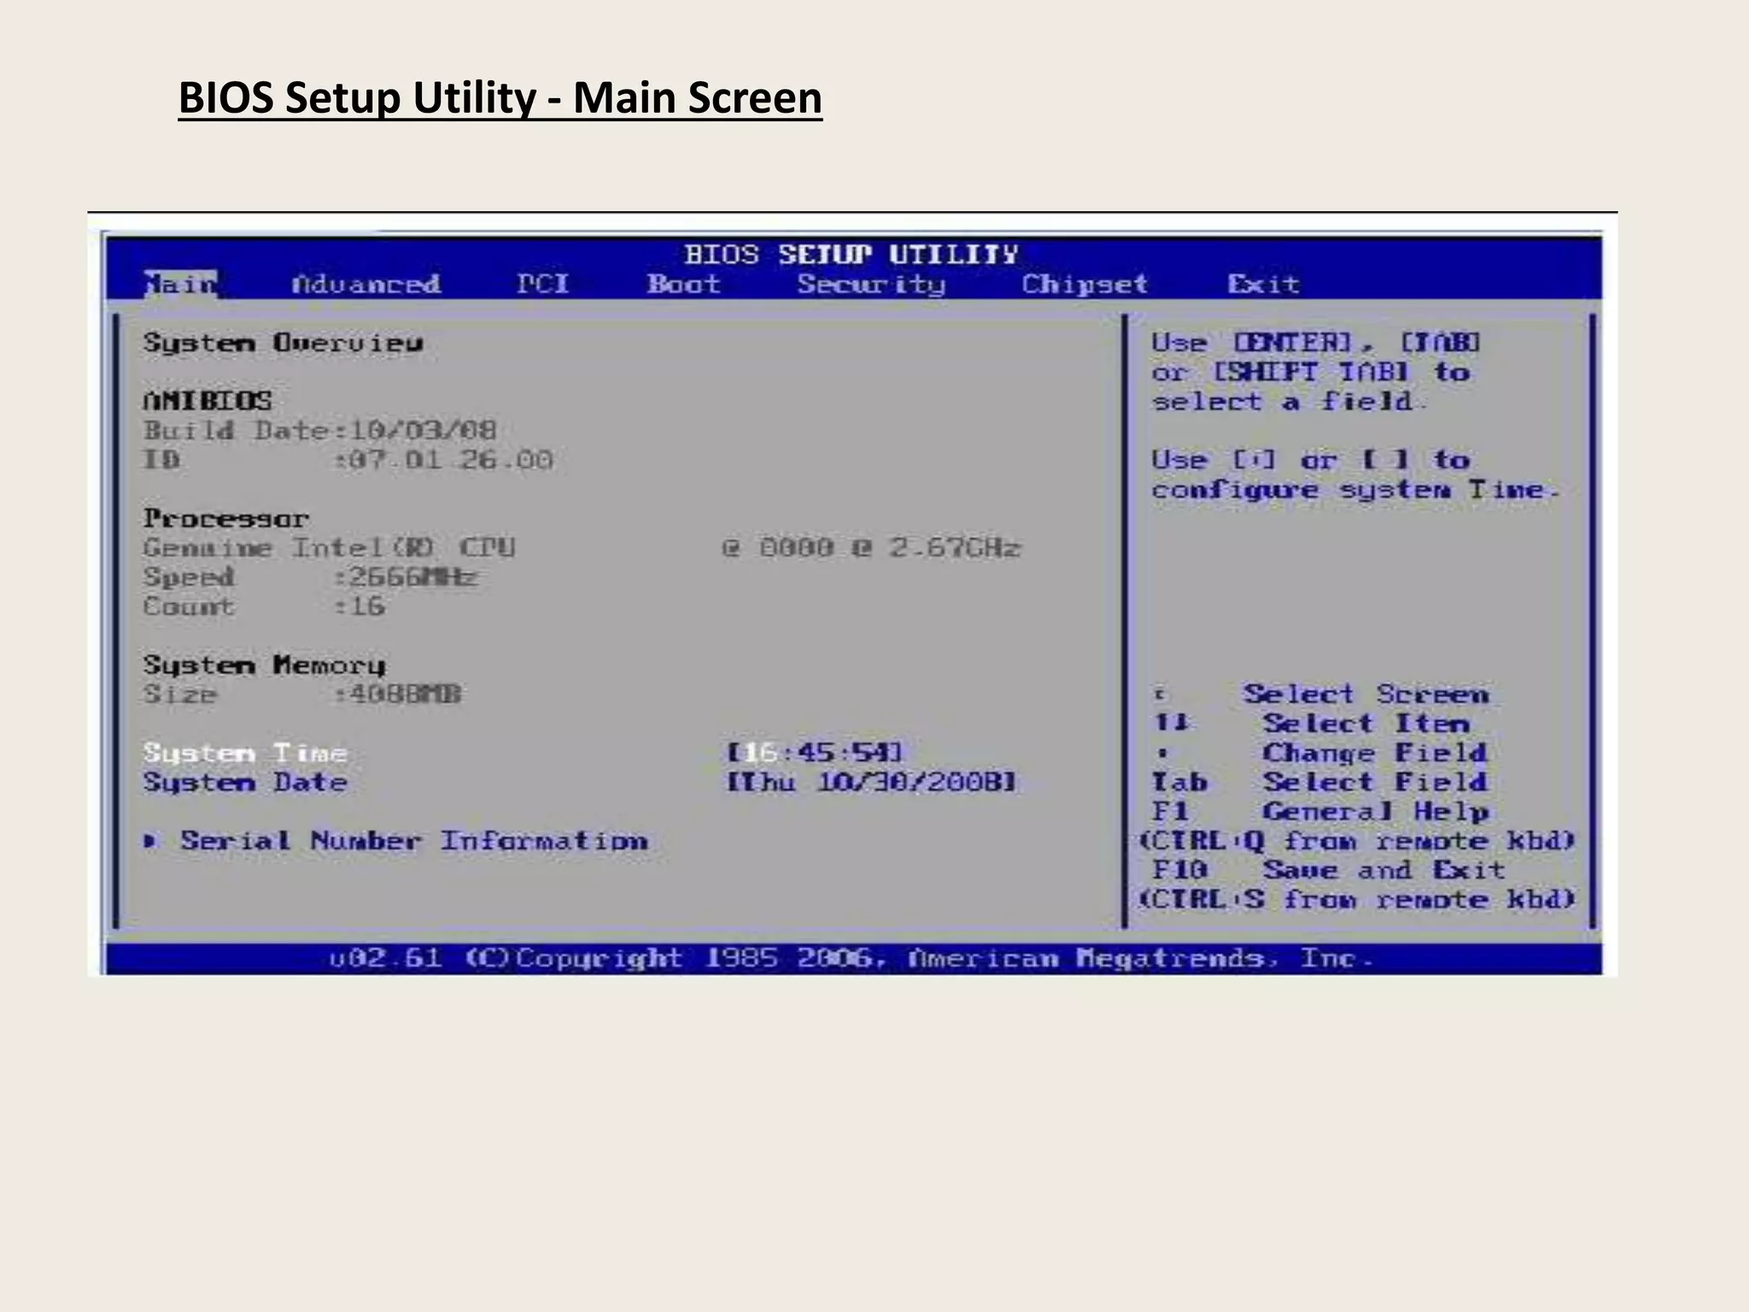
Task: Click the F10 Save and Exit line
Action: pos(1329,870)
